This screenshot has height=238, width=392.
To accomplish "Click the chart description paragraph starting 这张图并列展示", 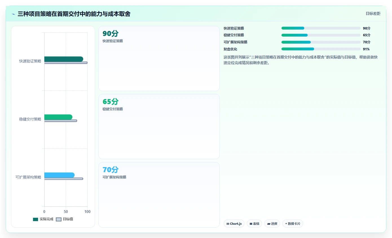I will click(x=301, y=60).
